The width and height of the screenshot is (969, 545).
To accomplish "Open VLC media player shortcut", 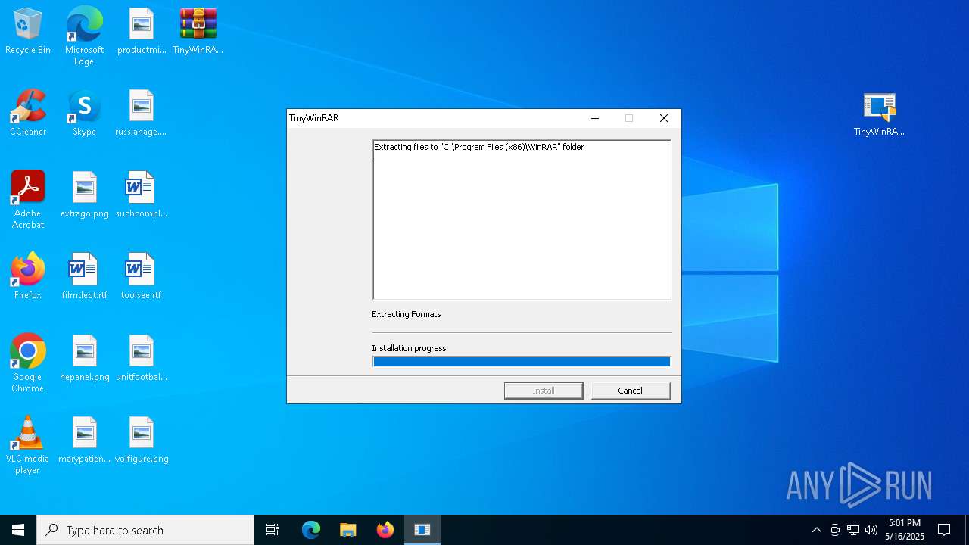I will click(28, 444).
